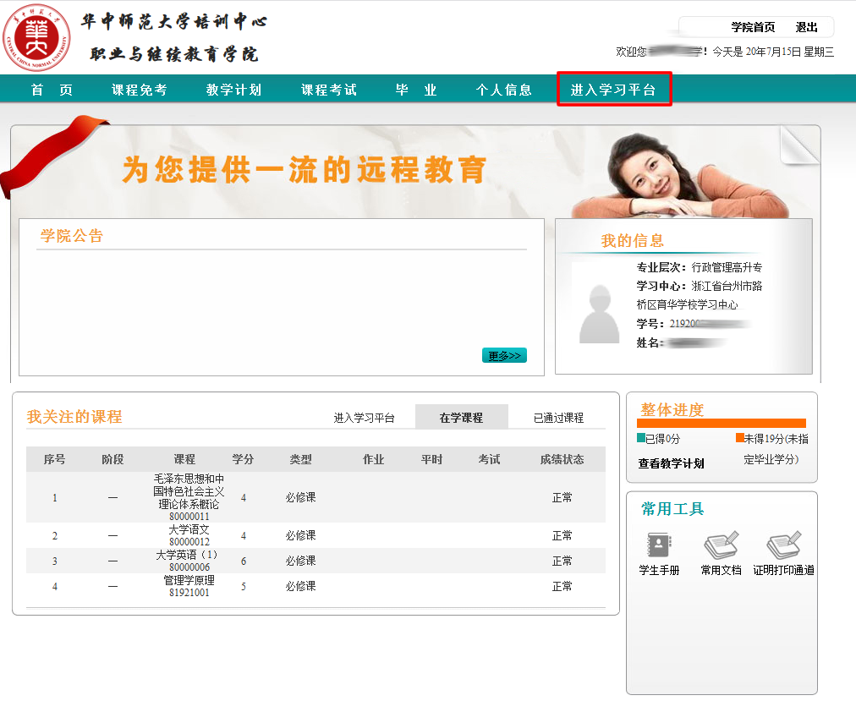The width and height of the screenshot is (856, 701).
Task: Open 进入学习平台 in the navigation bar
Action: pyautogui.click(x=613, y=90)
